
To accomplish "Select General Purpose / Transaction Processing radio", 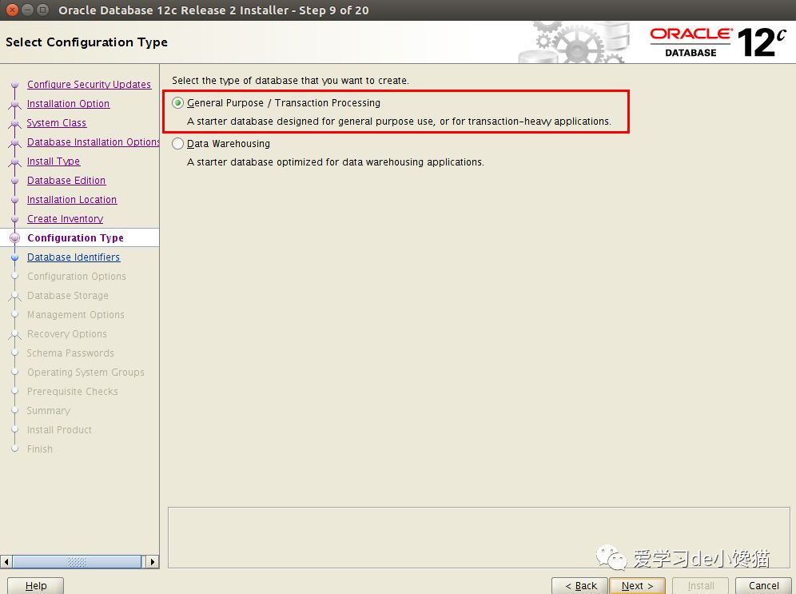I will [x=177, y=103].
